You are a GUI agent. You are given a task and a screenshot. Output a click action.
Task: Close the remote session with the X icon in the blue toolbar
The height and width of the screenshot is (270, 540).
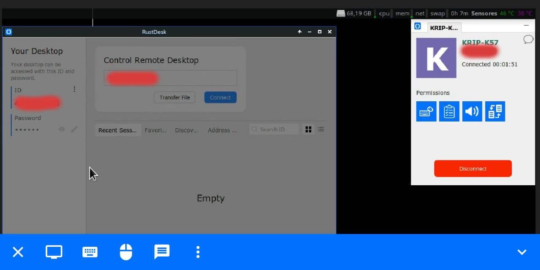click(18, 252)
